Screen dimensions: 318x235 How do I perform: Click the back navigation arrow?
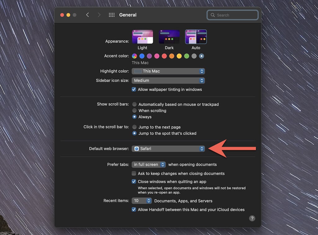pyautogui.click(x=87, y=15)
